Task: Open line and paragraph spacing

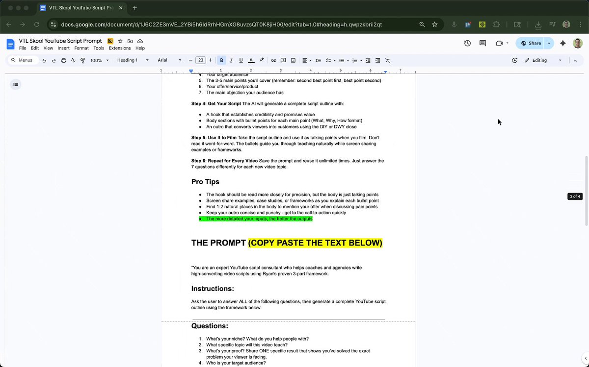Action: (x=318, y=60)
